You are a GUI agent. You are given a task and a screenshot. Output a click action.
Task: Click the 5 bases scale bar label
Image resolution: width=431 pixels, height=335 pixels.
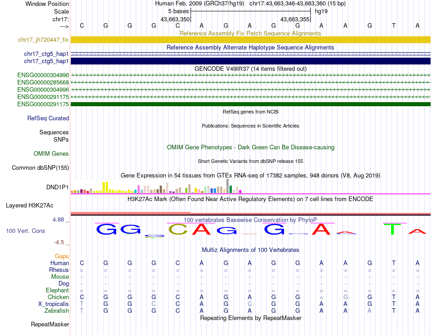tap(178, 11)
